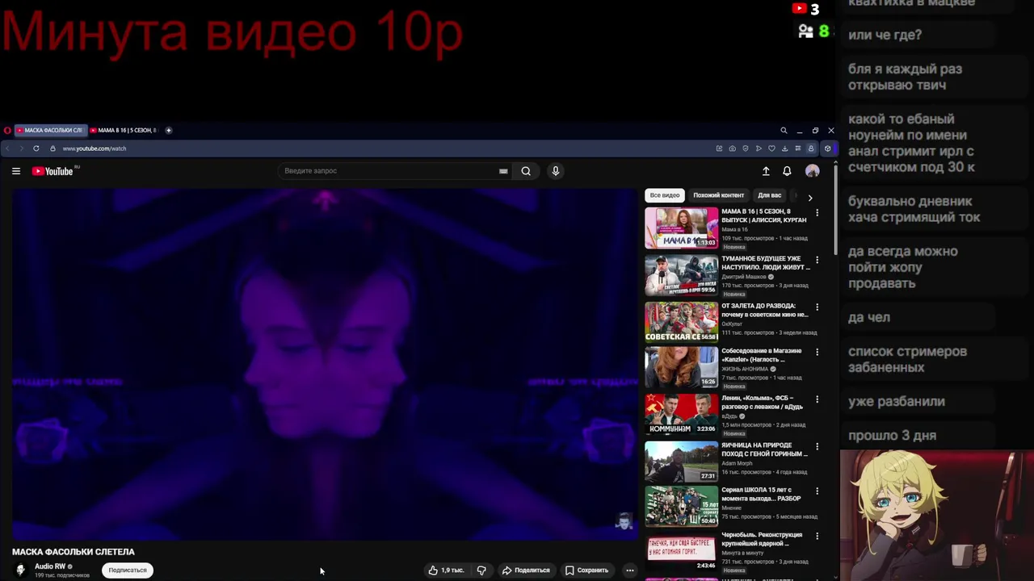Open more options for the Ленин, Колыма video
1034x581 pixels.
(817, 399)
